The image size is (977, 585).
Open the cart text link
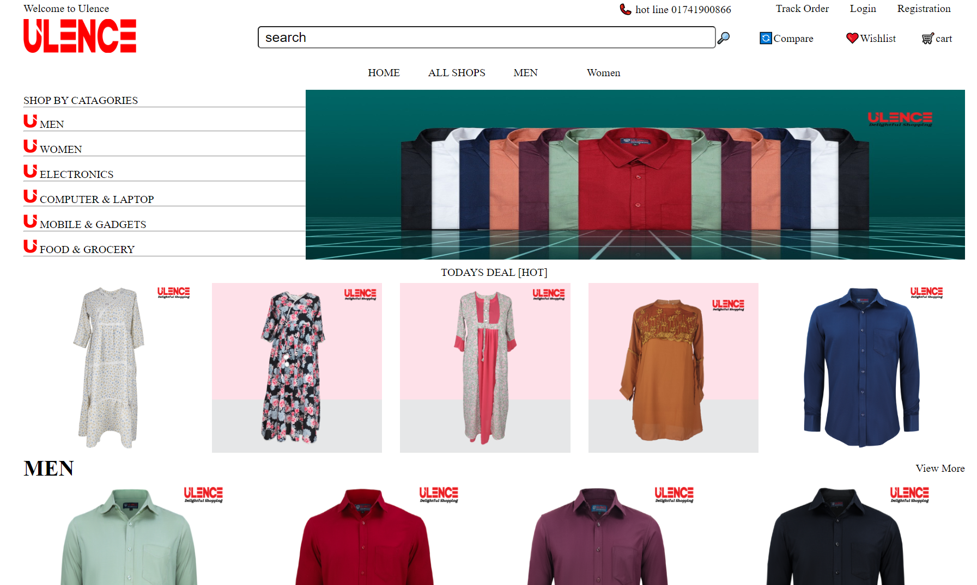(944, 39)
